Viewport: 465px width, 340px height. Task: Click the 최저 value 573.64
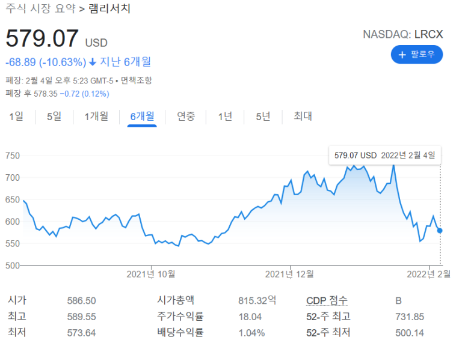[82, 333]
